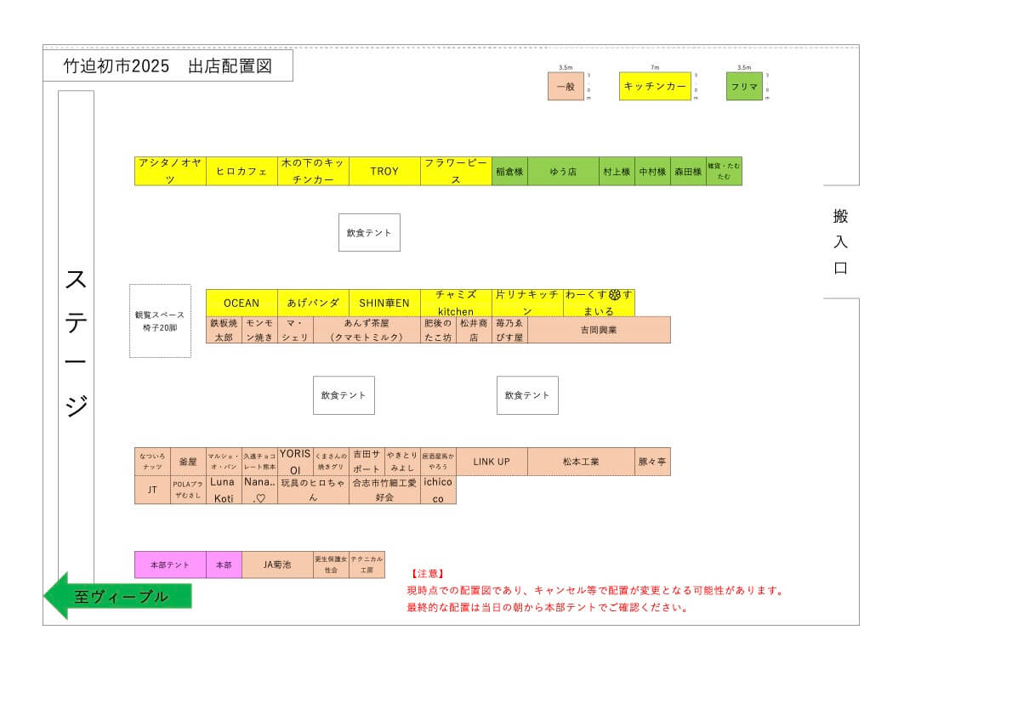Click the vertical ステージ label
The height and width of the screenshot is (715, 1012).
[77, 343]
